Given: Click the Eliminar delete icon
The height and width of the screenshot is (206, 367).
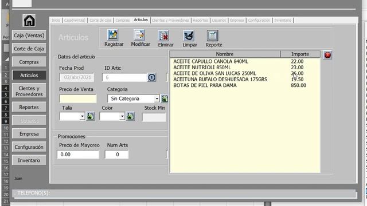Looking at the screenshot, I should pyautogui.click(x=164, y=35).
